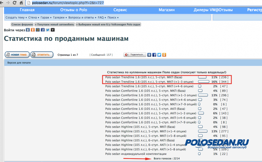
Task: Open the Регистрация menu item
Action: [255, 10]
